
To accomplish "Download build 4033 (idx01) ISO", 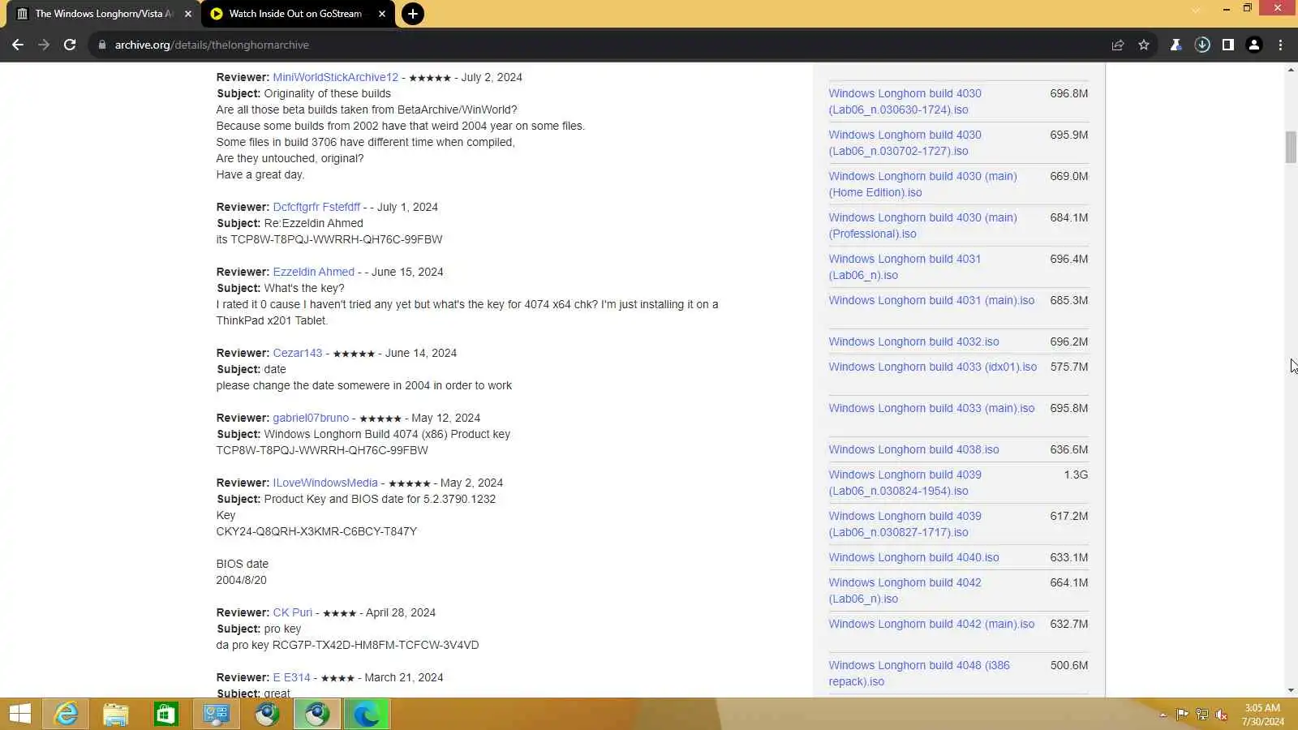I will coord(933,367).
